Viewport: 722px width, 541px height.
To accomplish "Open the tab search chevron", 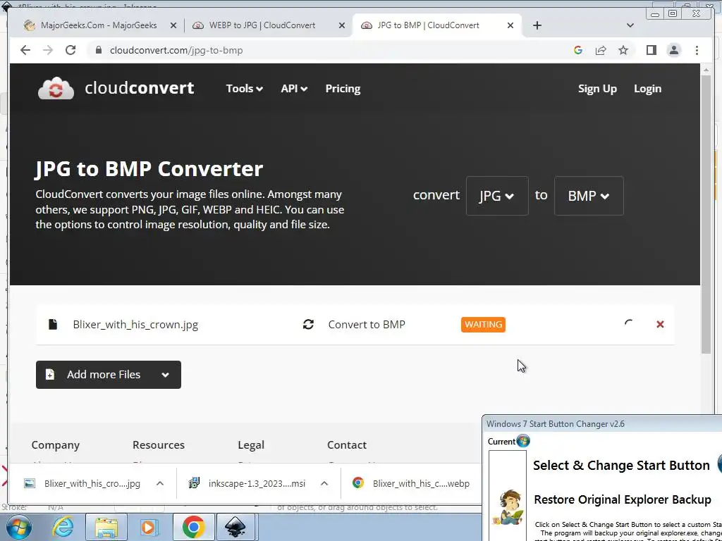I will tap(630, 25).
